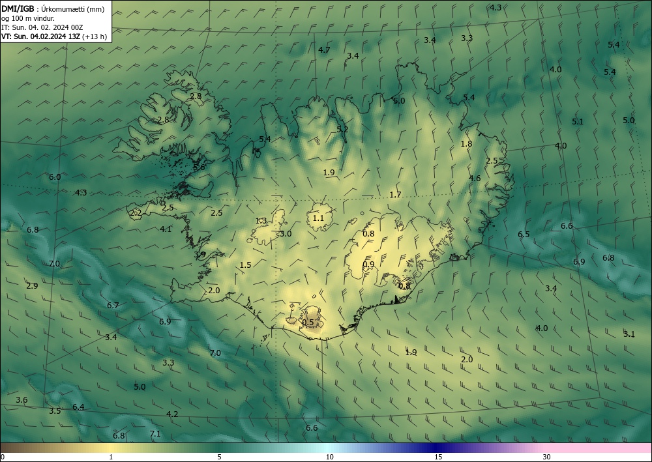The height and width of the screenshot is (462, 652).
Task: Click the 4.7 value north of Iceland
Action: click(324, 50)
